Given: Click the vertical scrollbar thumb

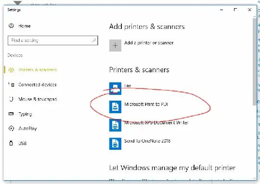Looking at the screenshot, I should 255,62.
